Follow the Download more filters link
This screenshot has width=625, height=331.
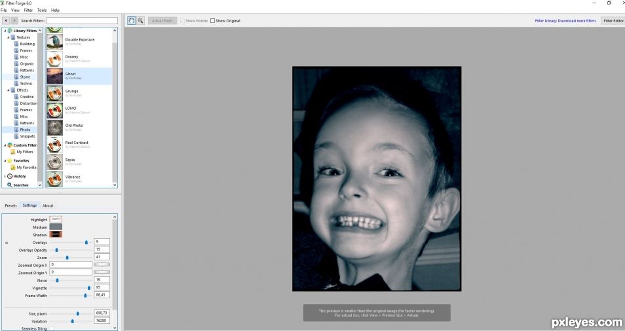click(x=565, y=21)
